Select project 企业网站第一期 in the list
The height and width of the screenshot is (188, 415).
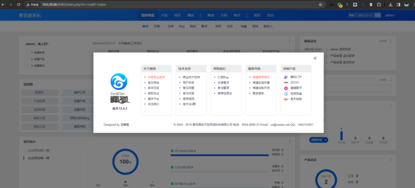point(38,158)
